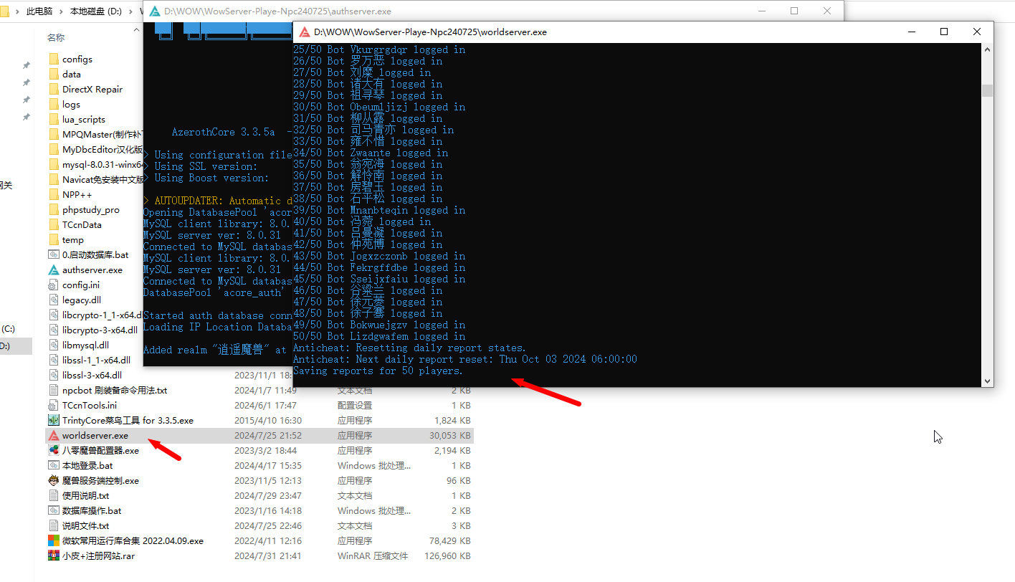Select the libssl-1_1-x64.dll file name
1015x582 pixels.
(96, 360)
